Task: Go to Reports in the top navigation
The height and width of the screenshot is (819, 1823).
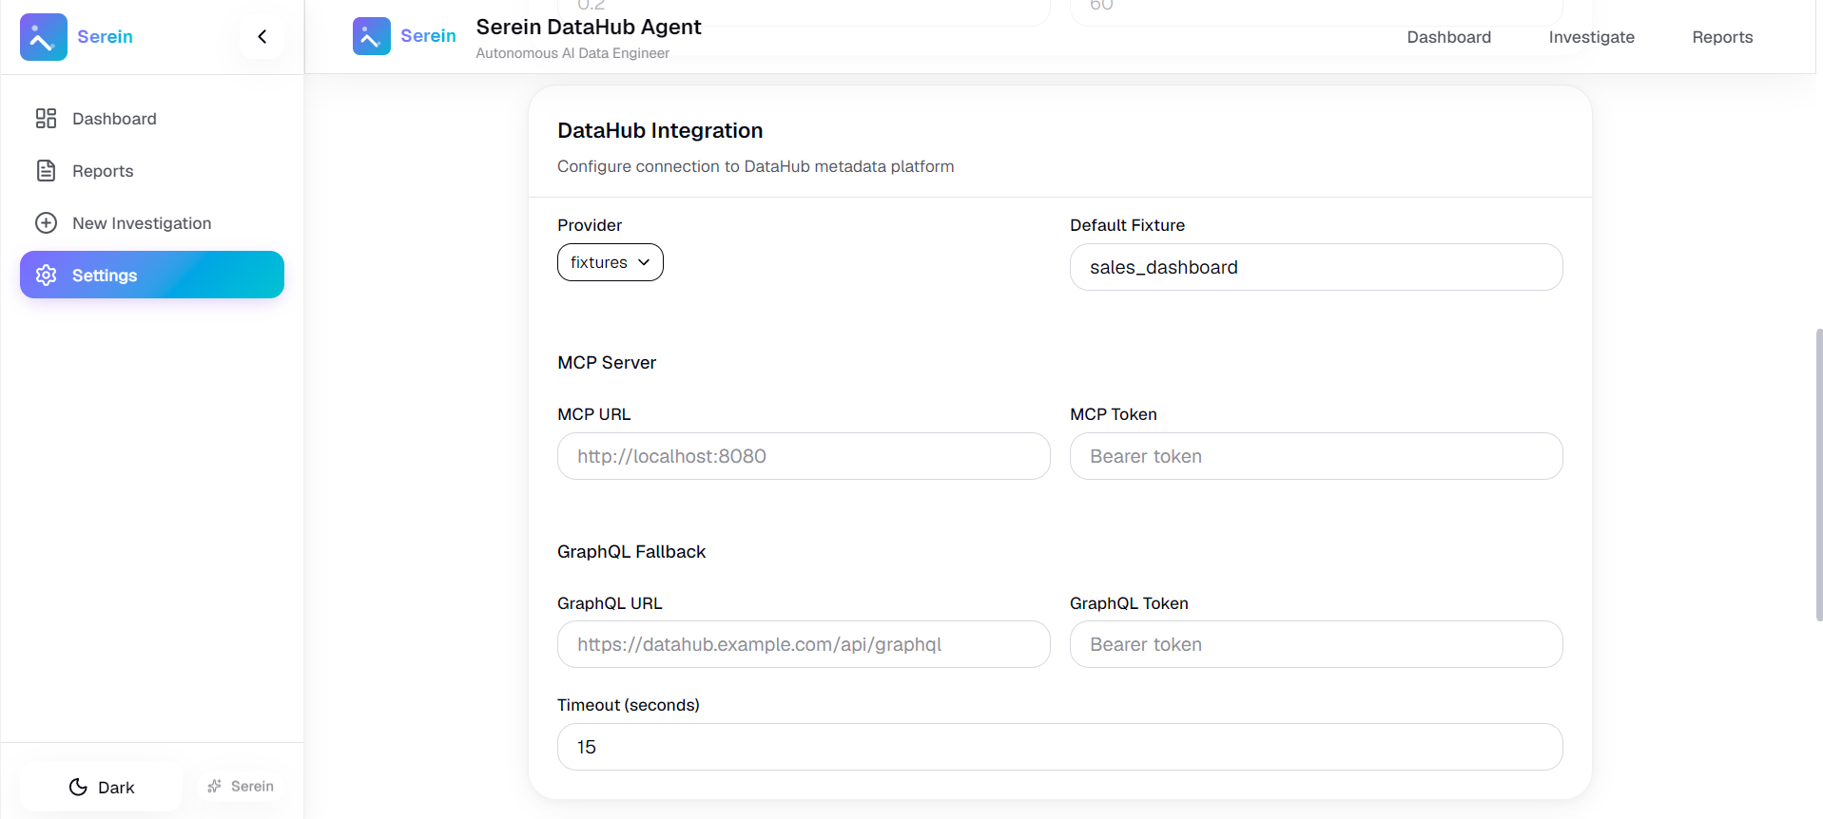Action: [x=1722, y=37]
